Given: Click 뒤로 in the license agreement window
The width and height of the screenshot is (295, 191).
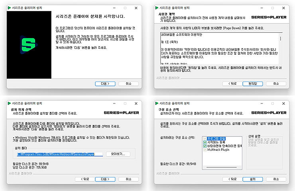Looking at the screenshot, I should (232, 84).
